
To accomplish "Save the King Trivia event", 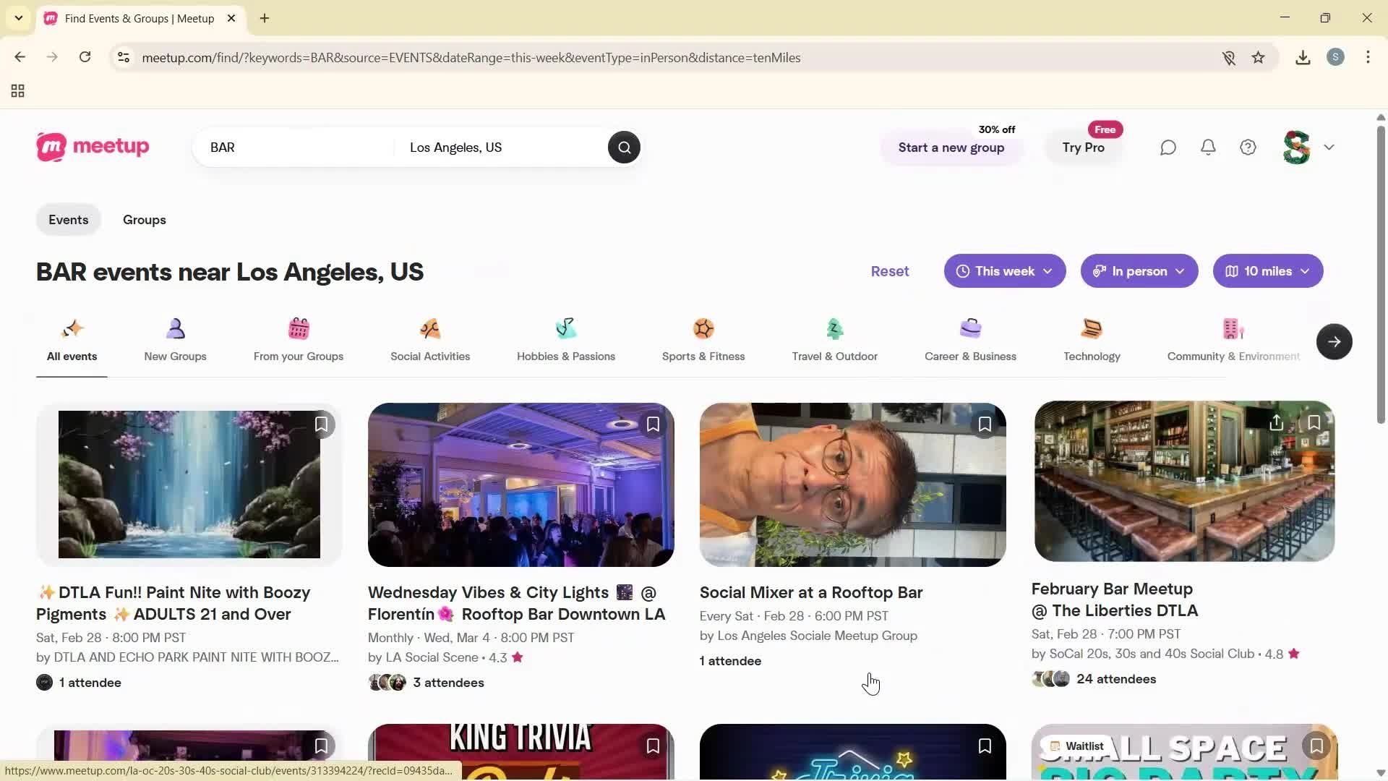I will pos(653,746).
